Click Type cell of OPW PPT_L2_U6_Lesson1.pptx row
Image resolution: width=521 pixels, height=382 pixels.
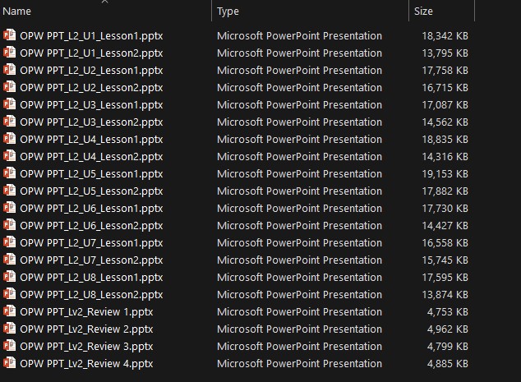299,209
